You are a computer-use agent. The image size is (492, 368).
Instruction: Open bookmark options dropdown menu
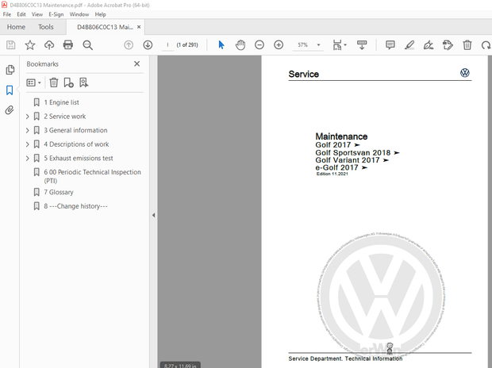(34, 82)
